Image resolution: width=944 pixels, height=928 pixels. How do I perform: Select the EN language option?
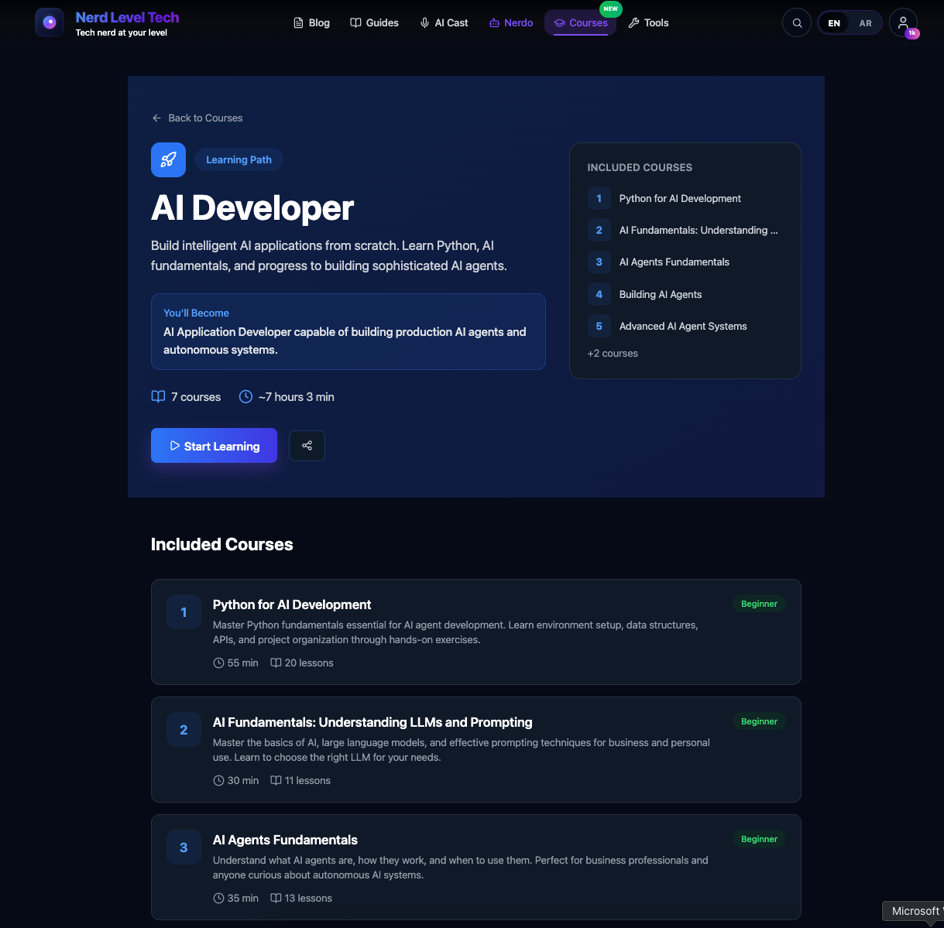pos(834,22)
